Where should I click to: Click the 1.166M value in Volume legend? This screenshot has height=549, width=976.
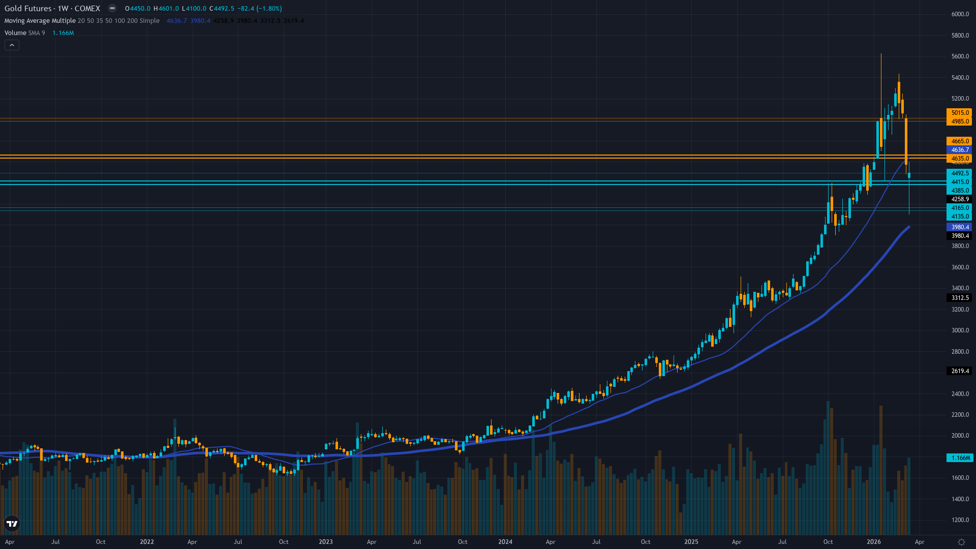click(63, 33)
